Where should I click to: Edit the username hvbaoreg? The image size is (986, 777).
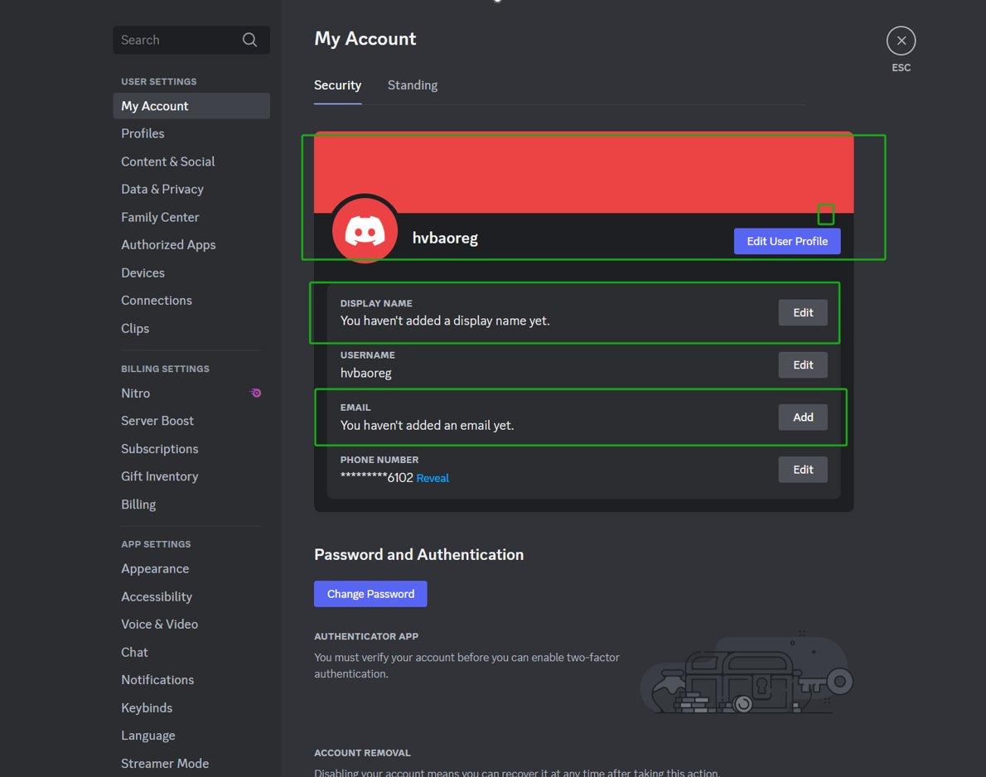tap(802, 364)
